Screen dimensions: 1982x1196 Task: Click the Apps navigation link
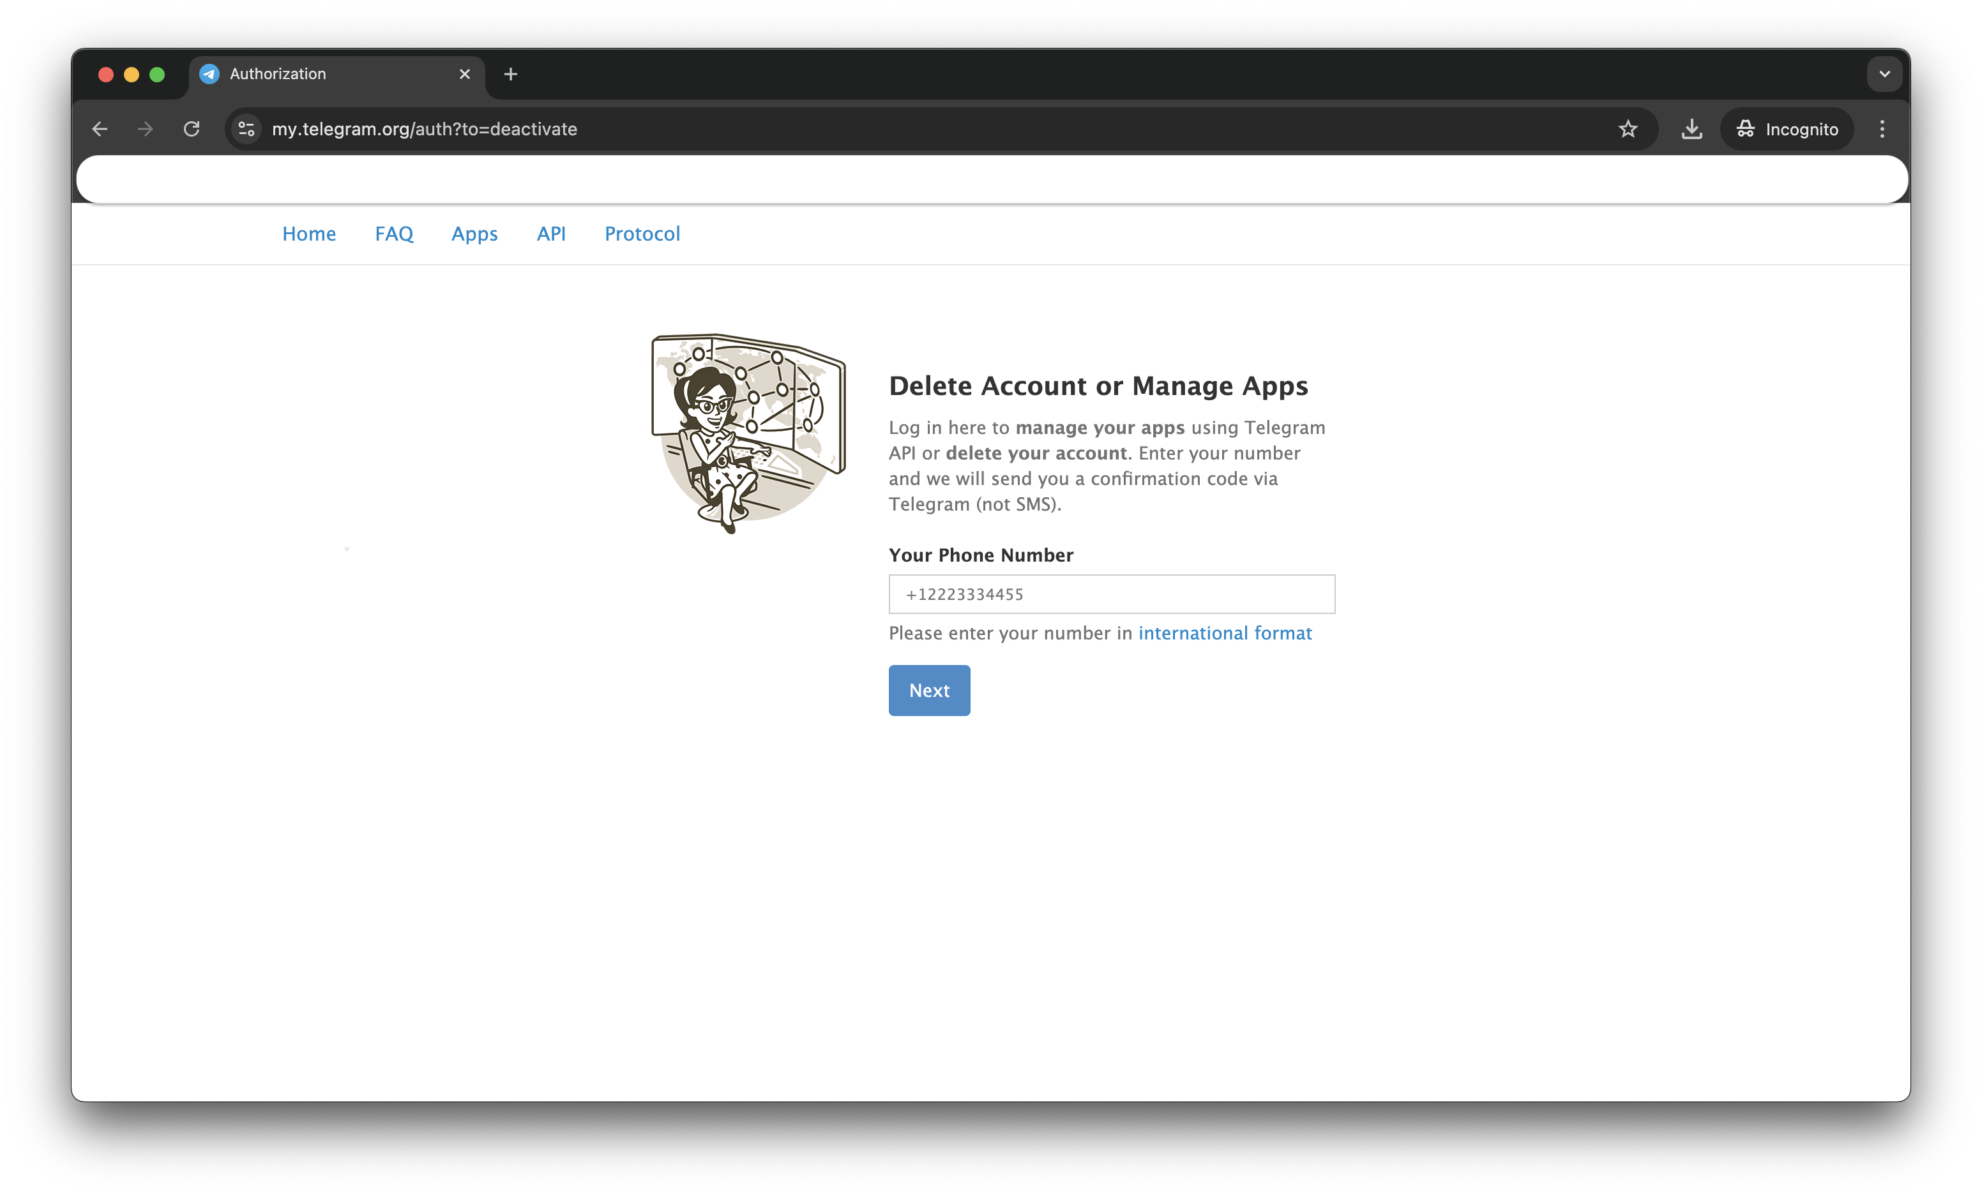(474, 234)
